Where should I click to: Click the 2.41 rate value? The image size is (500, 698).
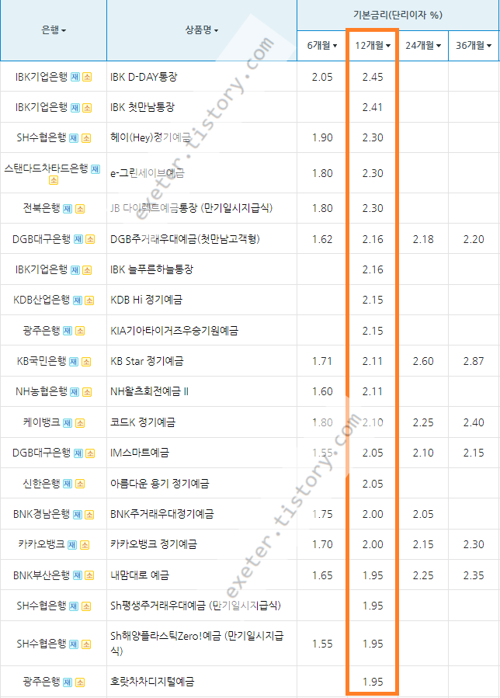coord(373,107)
